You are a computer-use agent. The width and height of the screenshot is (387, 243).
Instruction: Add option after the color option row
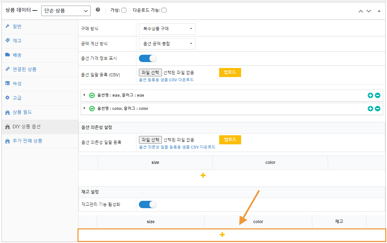click(370, 108)
